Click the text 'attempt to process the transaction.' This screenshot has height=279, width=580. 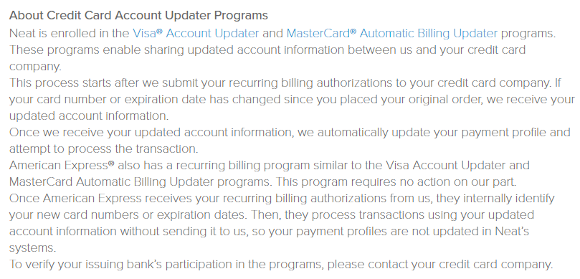pyautogui.click(x=104, y=149)
